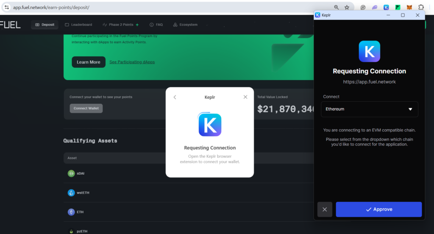This screenshot has width=434, height=234.
Task: Click the site information icon in address bar
Action: pyautogui.click(x=6, y=7)
